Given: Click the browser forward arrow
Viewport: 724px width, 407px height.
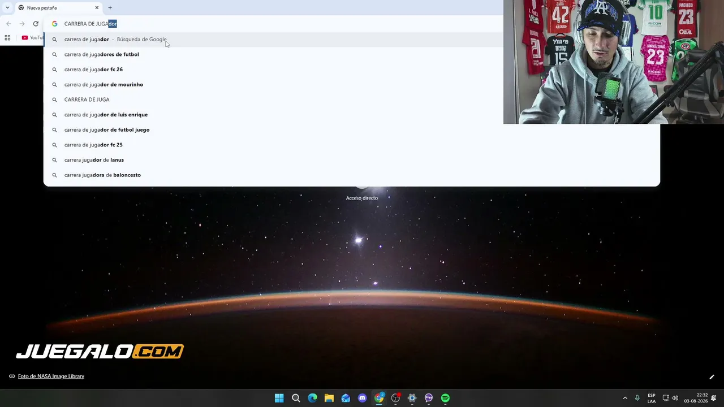Looking at the screenshot, I should tap(22, 24).
